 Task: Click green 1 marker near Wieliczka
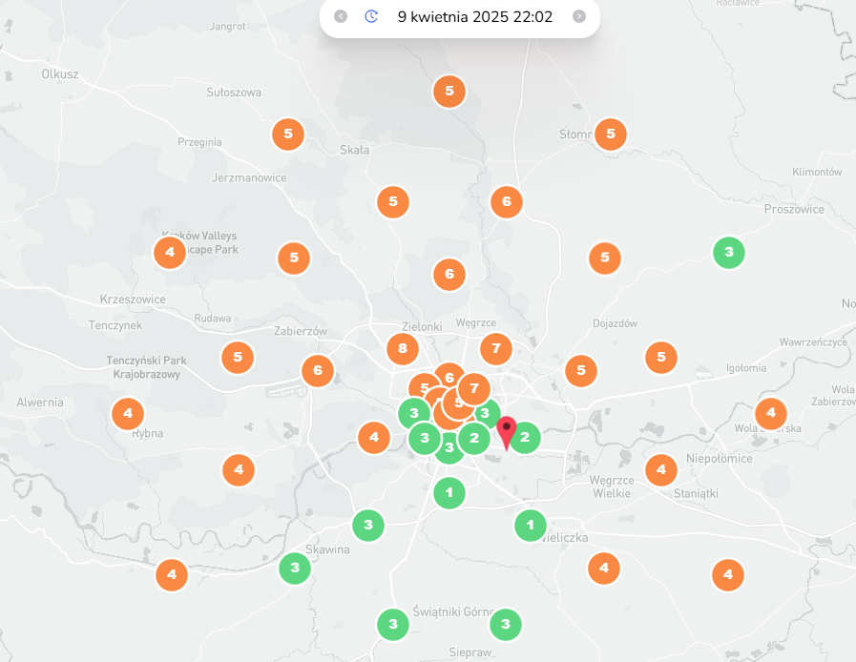pyautogui.click(x=531, y=525)
